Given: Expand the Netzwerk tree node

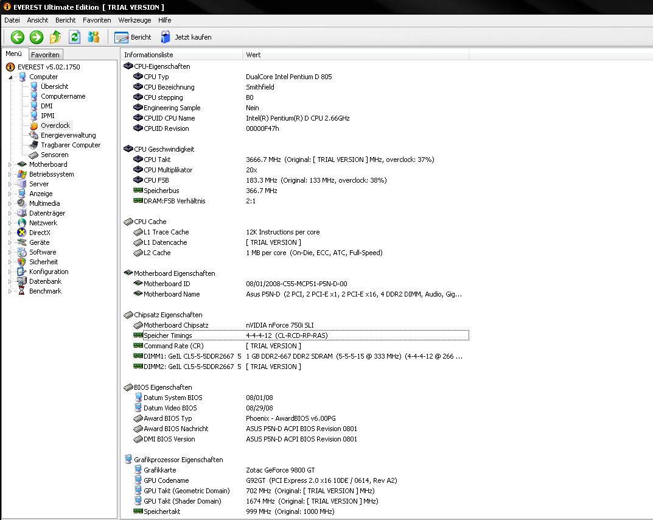Looking at the screenshot, I should [10, 223].
